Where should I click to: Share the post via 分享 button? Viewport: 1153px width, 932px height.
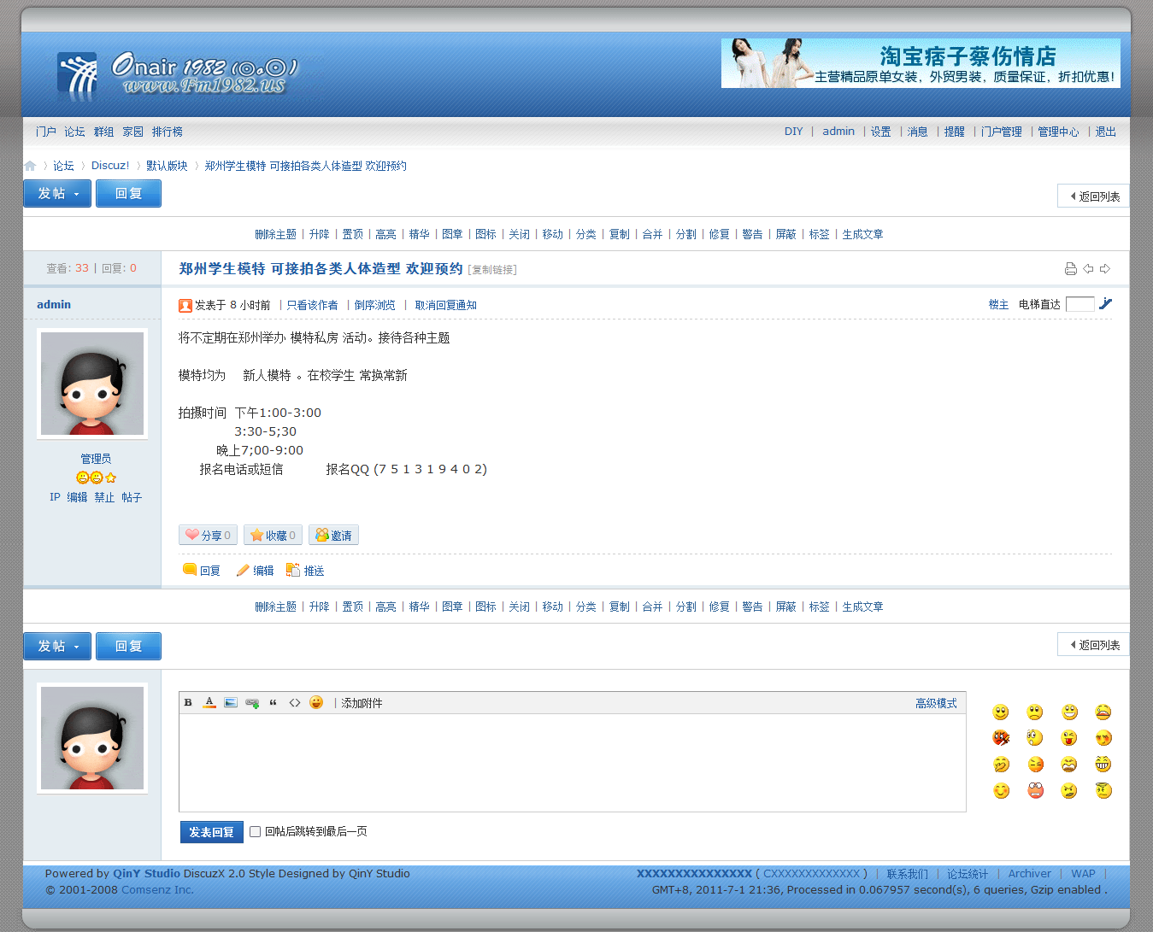pos(208,535)
